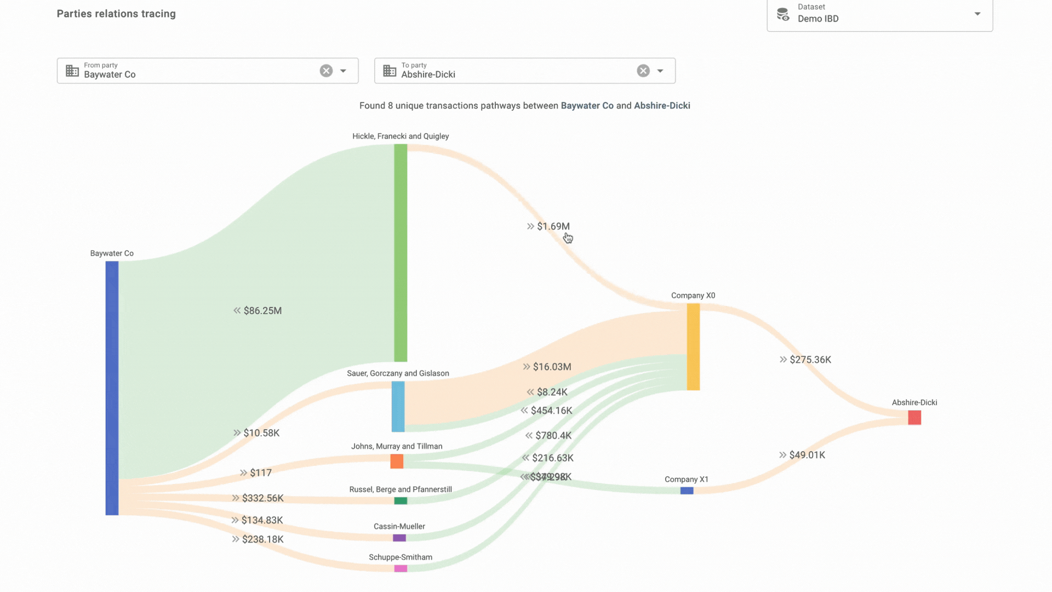Select the yellow Company X0 node
The image size is (1052, 592).
[x=693, y=346]
